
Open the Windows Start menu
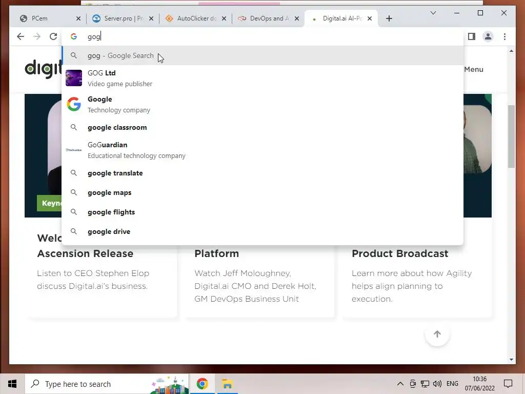(12, 384)
